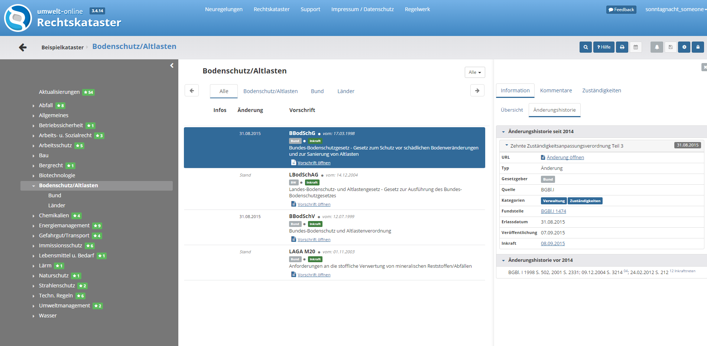Image resolution: width=707 pixels, height=346 pixels.
Task: Collapse the left sidebar using chevron
Action: (x=172, y=66)
